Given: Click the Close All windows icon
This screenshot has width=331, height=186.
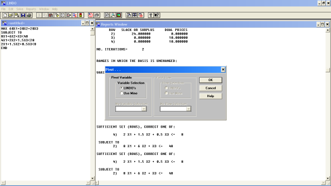Looking at the screenshot, I should pos(141,15).
